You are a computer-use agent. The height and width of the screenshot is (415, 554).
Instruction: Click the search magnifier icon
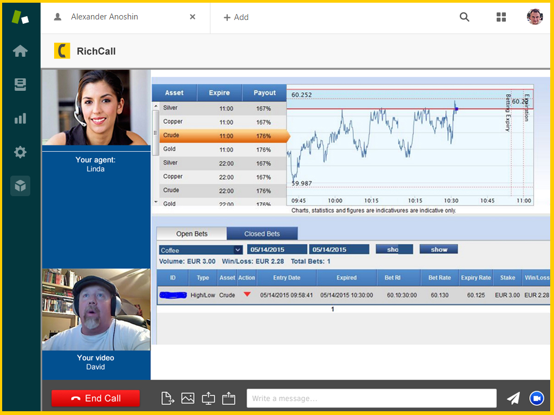tap(464, 17)
